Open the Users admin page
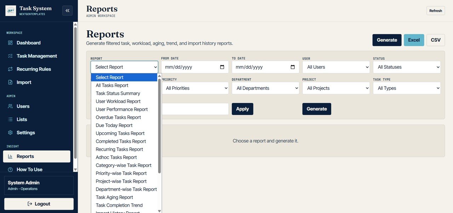The image size is (453, 213). tap(37, 106)
